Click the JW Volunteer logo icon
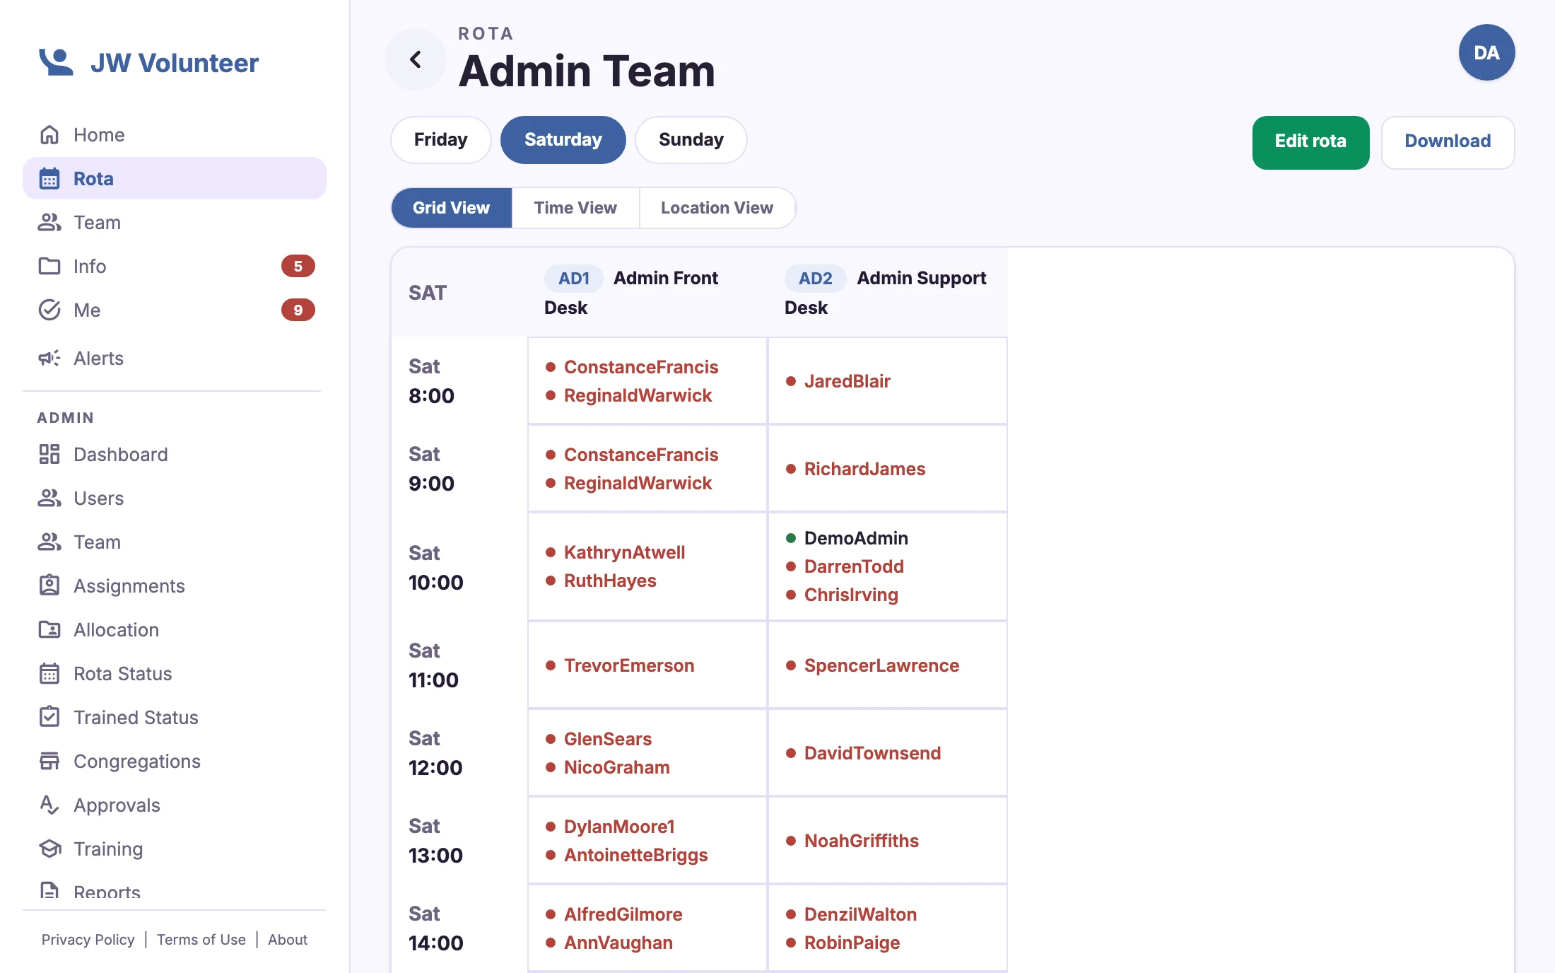Viewport: 1555px width, 973px height. click(x=56, y=62)
